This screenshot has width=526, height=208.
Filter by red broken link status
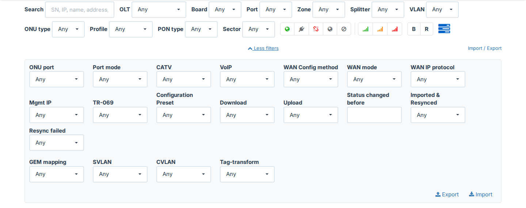point(316,29)
